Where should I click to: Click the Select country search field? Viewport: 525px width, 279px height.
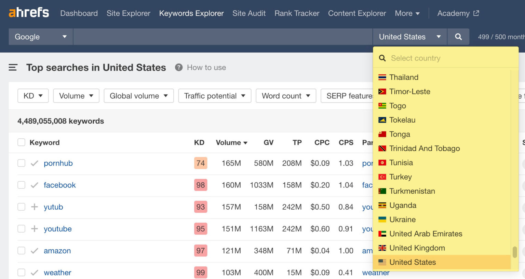tap(448, 58)
